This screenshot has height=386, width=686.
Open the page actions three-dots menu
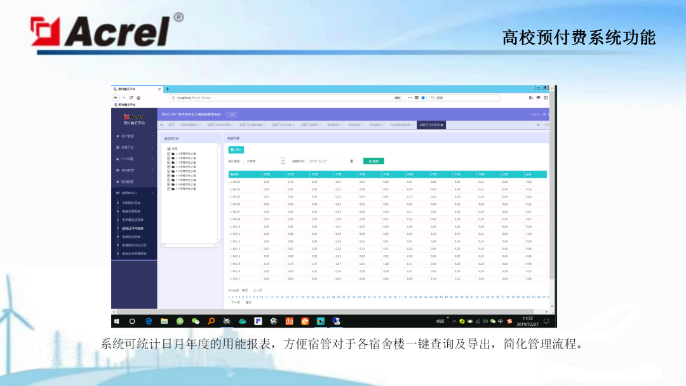410,98
